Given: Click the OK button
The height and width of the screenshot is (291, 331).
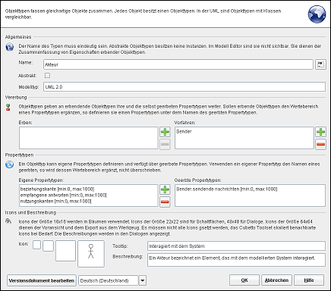Looking at the screenshot, I should pos(244,280).
